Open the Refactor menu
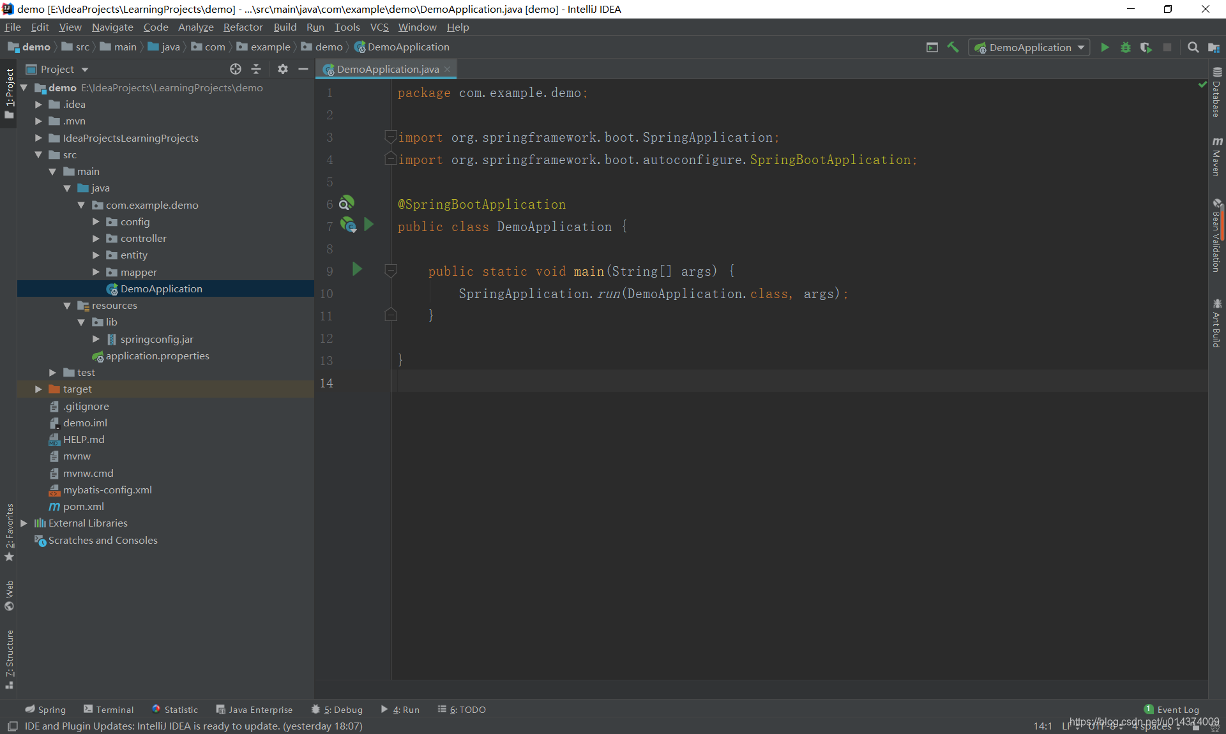This screenshot has width=1226, height=734. [x=243, y=27]
